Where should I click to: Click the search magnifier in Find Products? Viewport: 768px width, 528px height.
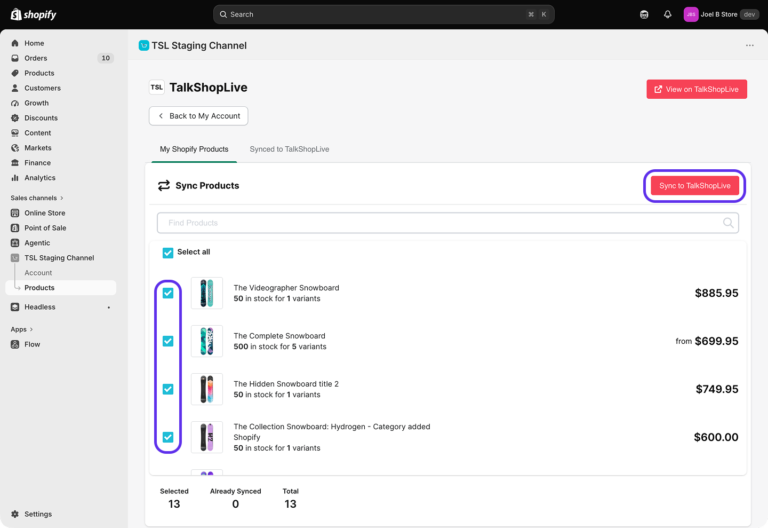click(x=728, y=223)
